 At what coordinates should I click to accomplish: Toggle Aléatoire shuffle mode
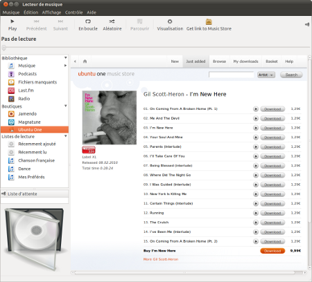click(112, 21)
